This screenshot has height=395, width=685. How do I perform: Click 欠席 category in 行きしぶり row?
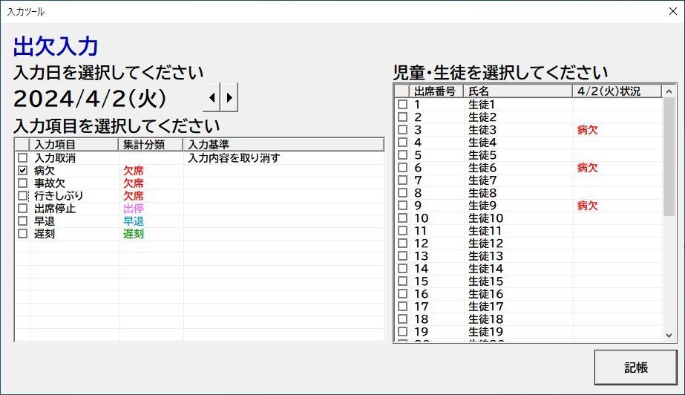point(134,196)
